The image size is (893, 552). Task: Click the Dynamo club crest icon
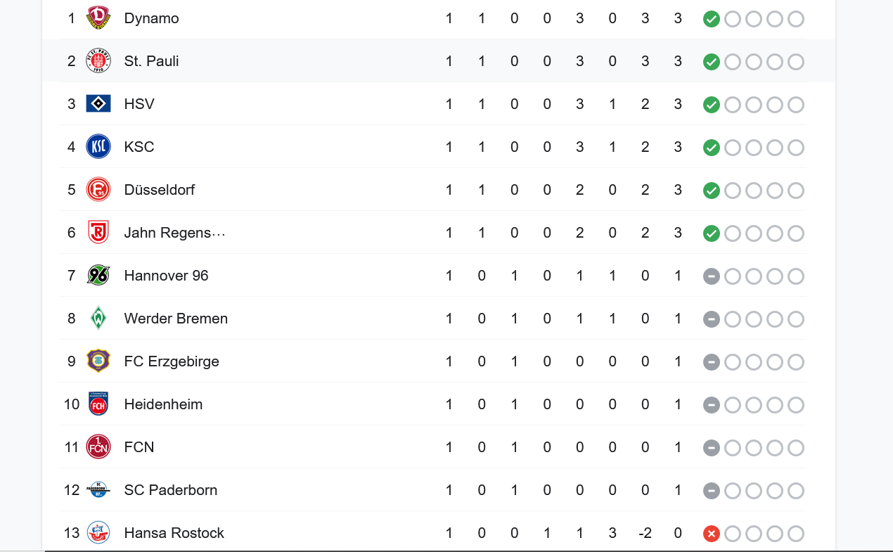click(98, 18)
